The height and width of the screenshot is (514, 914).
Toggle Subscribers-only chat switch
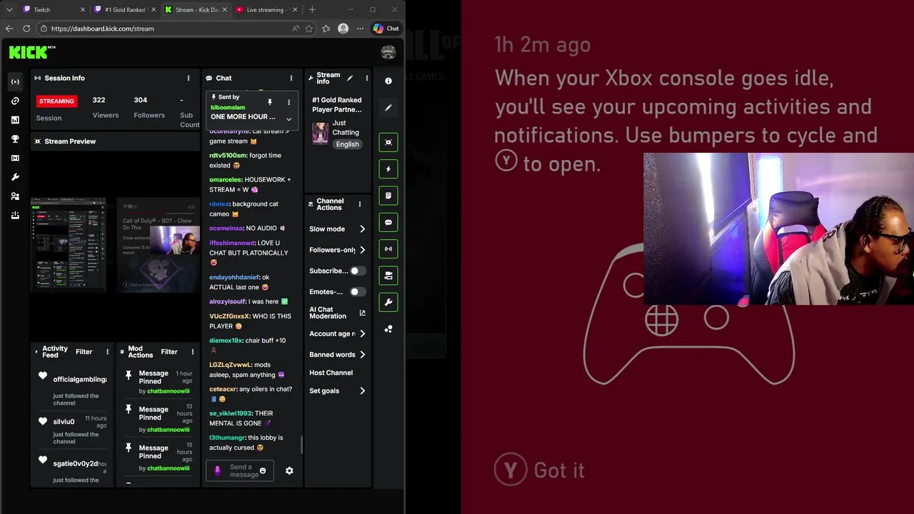358,271
